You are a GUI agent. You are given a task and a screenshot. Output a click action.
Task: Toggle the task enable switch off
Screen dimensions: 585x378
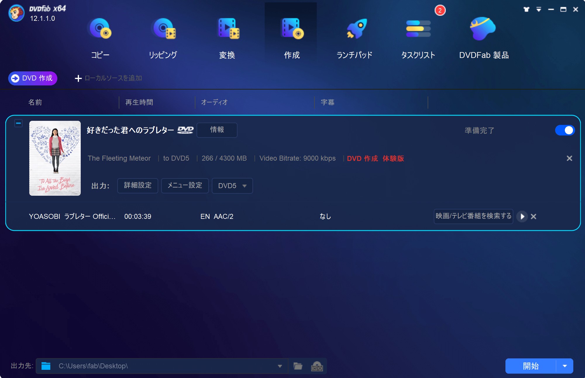[x=565, y=130]
